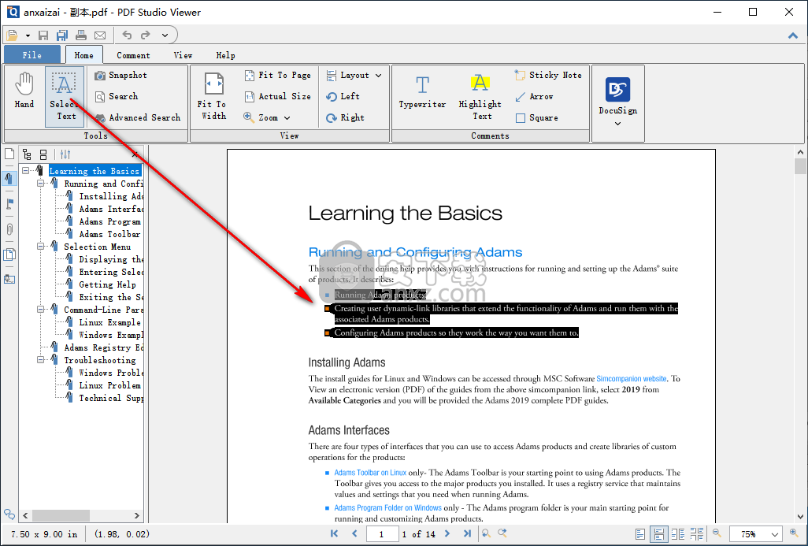Collapse the Troubleshooting bookmark node
808x546 pixels.
point(40,360)
